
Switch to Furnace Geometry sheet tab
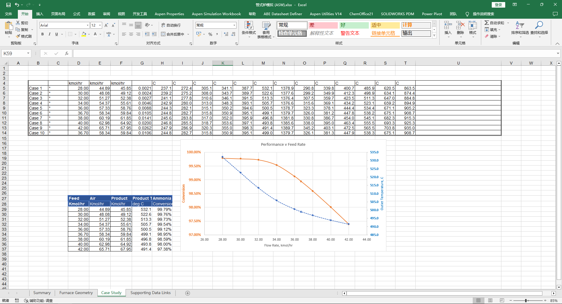(x=76, y=293)
